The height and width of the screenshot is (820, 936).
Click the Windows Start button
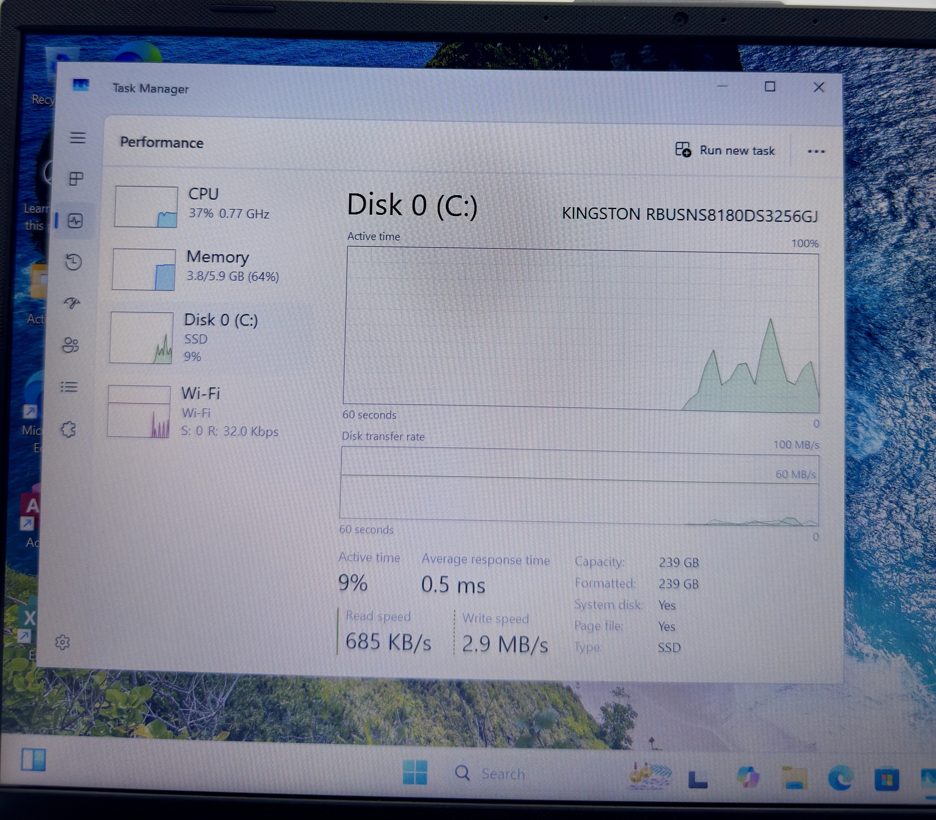tap(415, 772)
